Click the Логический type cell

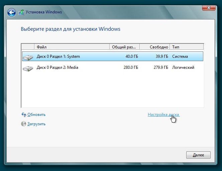tap(183, 67)
